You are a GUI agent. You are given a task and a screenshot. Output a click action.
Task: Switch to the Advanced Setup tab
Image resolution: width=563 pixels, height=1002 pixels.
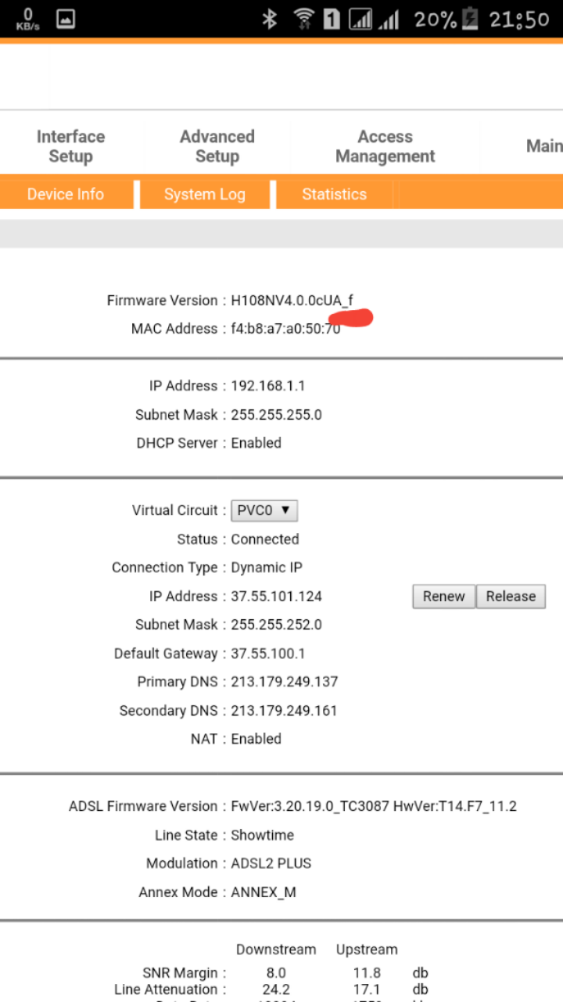tap(217, 146)
